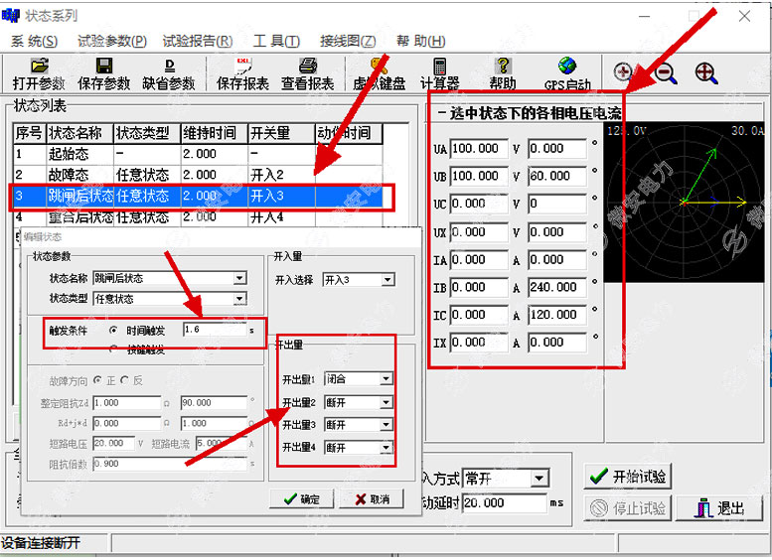
Task: Open the 开入选择 dropdown
Action: tap(387, 280)
